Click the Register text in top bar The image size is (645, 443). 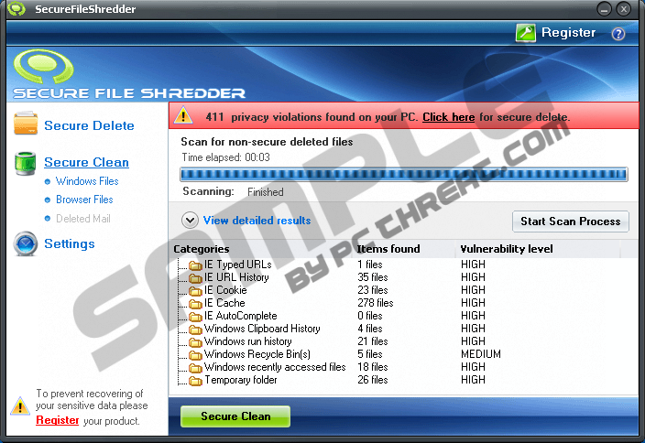click(568, 32)
